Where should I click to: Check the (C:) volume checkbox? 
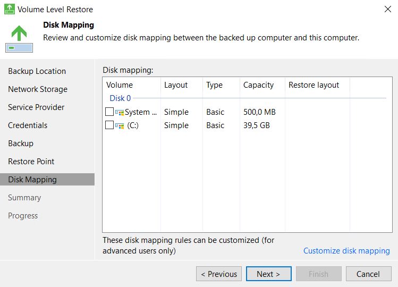click(109, 125)
